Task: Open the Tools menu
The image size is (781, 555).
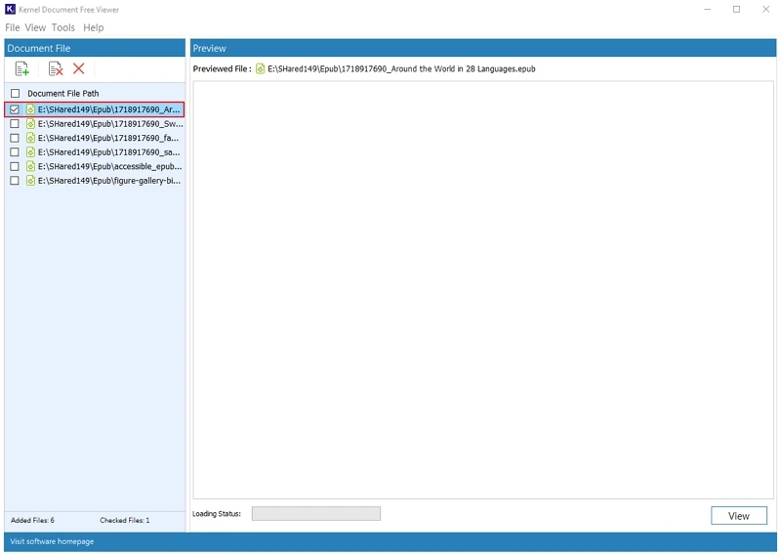Action: 63,27
